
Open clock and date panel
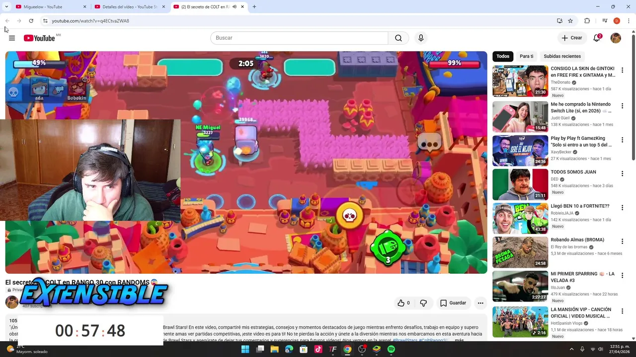(x=618, y=349)
